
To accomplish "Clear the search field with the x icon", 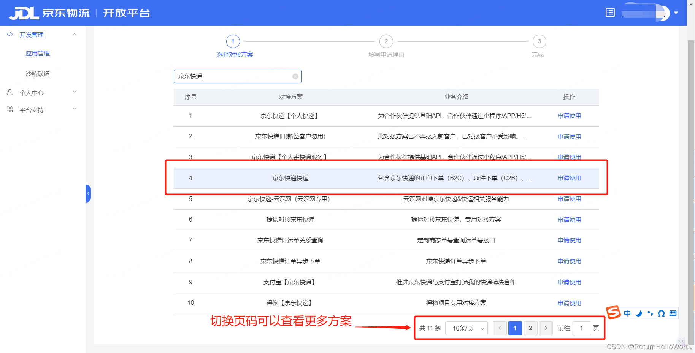I will 295,76.
